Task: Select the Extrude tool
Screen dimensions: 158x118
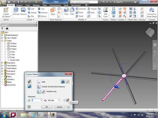Action: 16,11
